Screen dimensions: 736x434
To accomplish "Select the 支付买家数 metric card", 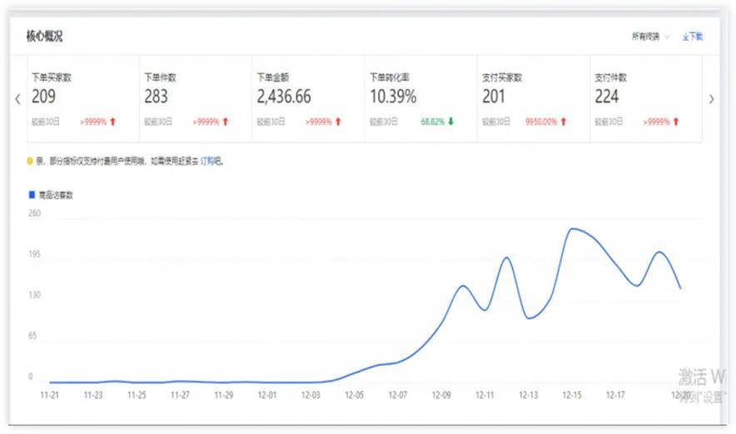I will [533, 98].
